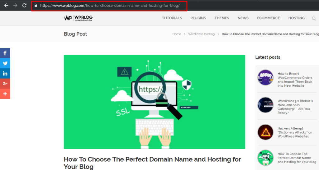Share the post on Facebook
Image resolution: width=319 pixels, height=170 pixels.
pos(5,53)
